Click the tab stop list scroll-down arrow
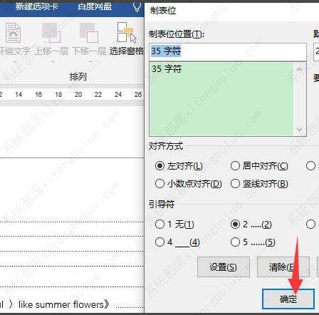319x315 pixels. point(300,130)
